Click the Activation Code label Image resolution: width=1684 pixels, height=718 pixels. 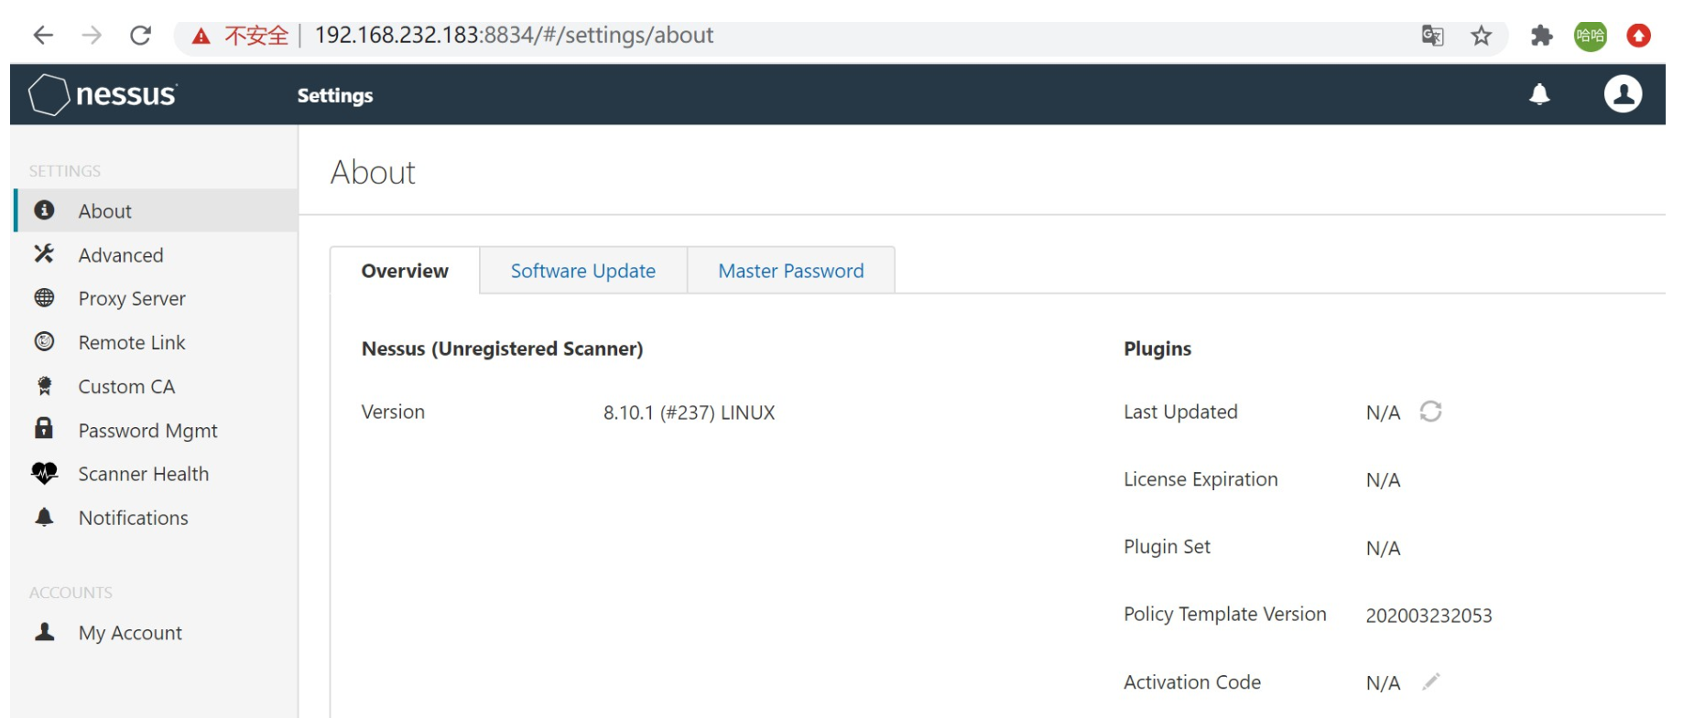pyautogui.click(x=1192, y=681)
